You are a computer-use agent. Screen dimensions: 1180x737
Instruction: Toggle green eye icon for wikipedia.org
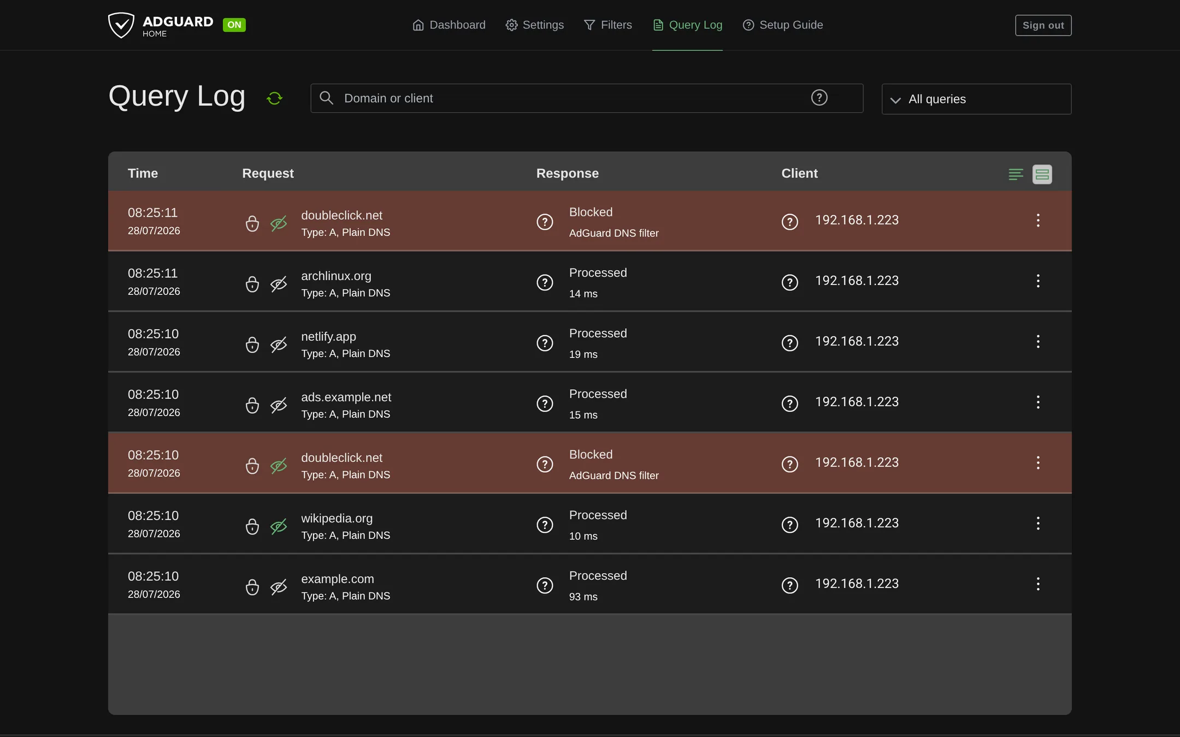point(279,526)
